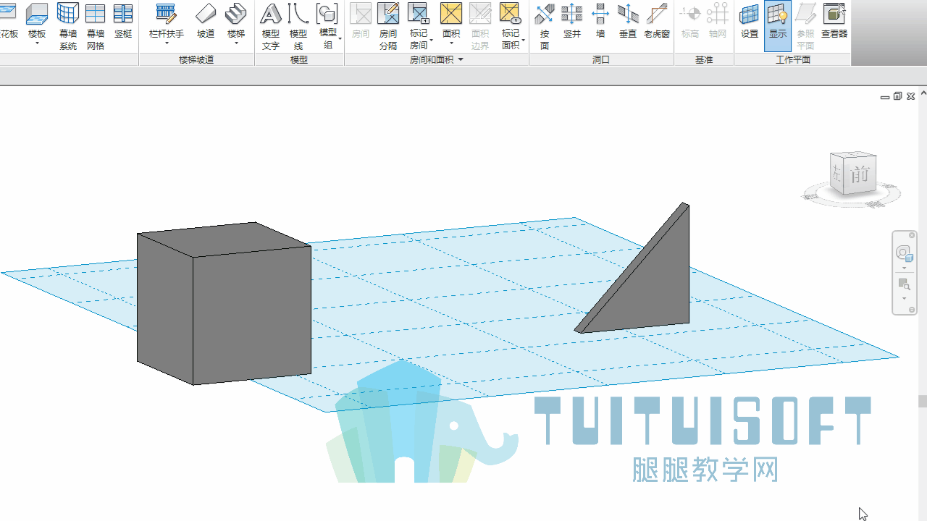
Task: Expand the 楼板 floor dropdown arrow
Action: tap(37, 43)
